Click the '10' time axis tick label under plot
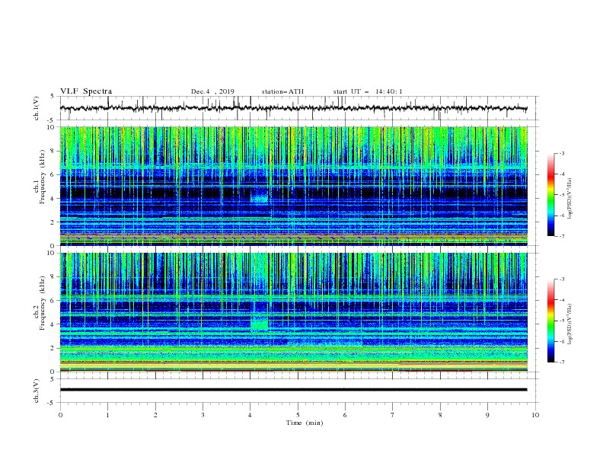The height and width of the screenshot is (466, 603). pos(535,415)
